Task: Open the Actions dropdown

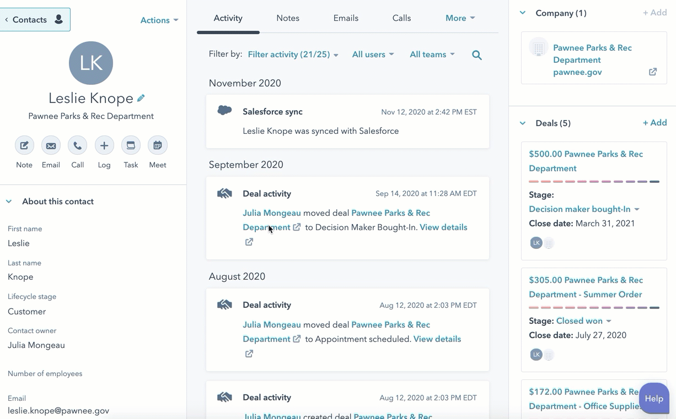Action: coord(159,20)
